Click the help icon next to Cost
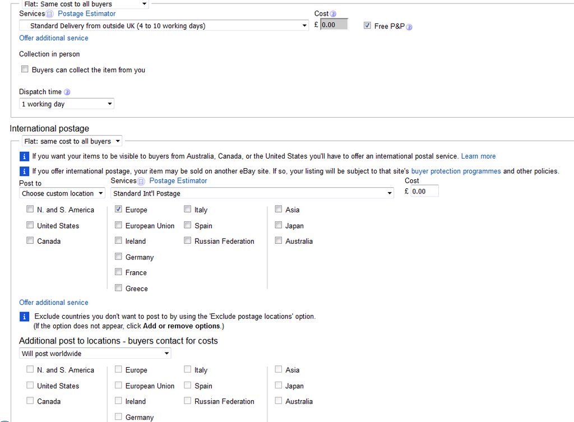 pos(333,14)
